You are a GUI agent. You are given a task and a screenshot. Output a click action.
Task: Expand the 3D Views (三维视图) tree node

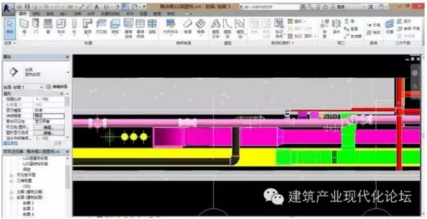12,181
